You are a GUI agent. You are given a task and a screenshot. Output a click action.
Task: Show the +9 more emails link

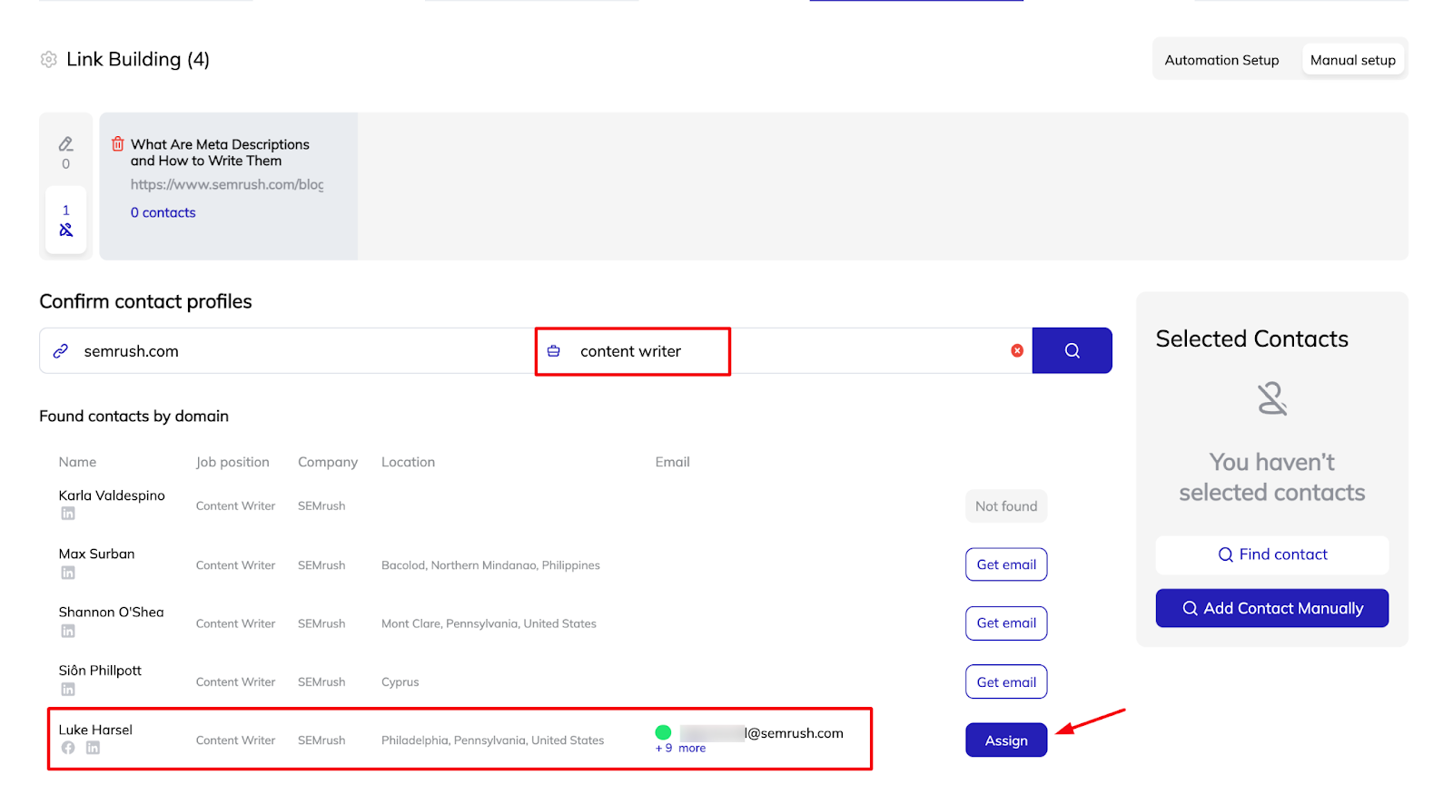681,749
